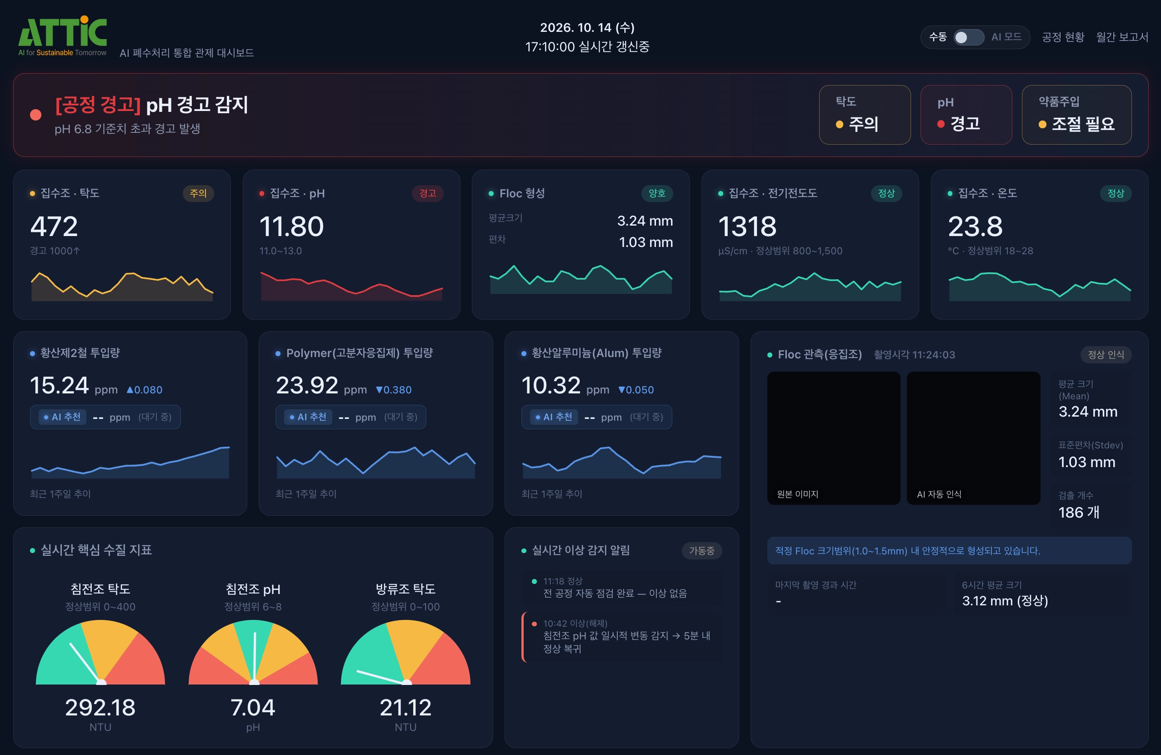This screenshot has height=755, width=1161.
Task: Click the 정상 인식 badge
Action: tap(1106, 355)
